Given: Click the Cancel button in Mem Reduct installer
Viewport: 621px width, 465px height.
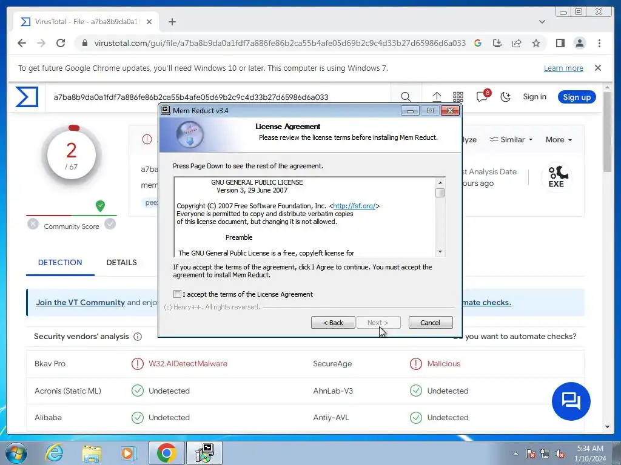Looking at the screenshot, I should [430, 323].
